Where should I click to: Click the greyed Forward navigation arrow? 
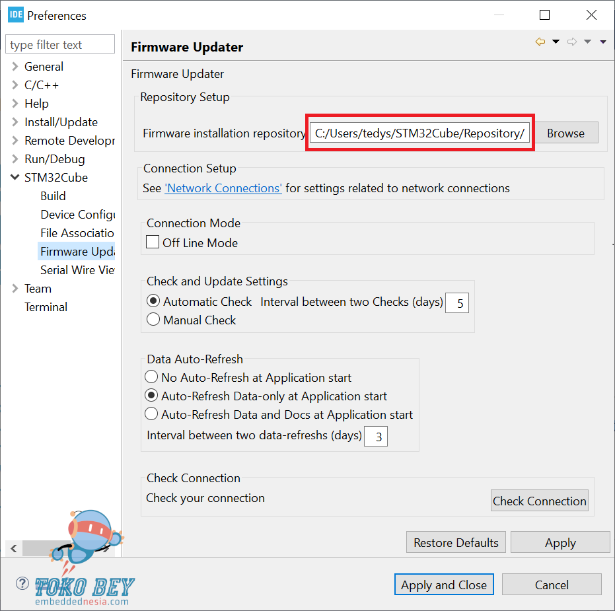point(572,42)
